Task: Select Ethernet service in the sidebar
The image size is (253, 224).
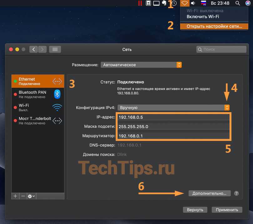Action: click(x=38, y=81)
